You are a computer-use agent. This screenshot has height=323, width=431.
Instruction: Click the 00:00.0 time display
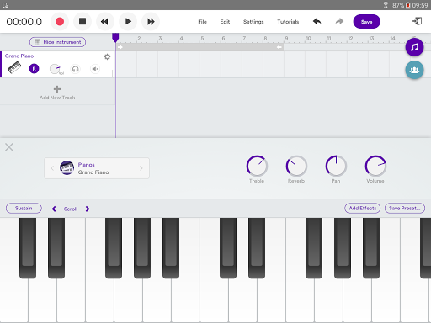click(24, 22)
